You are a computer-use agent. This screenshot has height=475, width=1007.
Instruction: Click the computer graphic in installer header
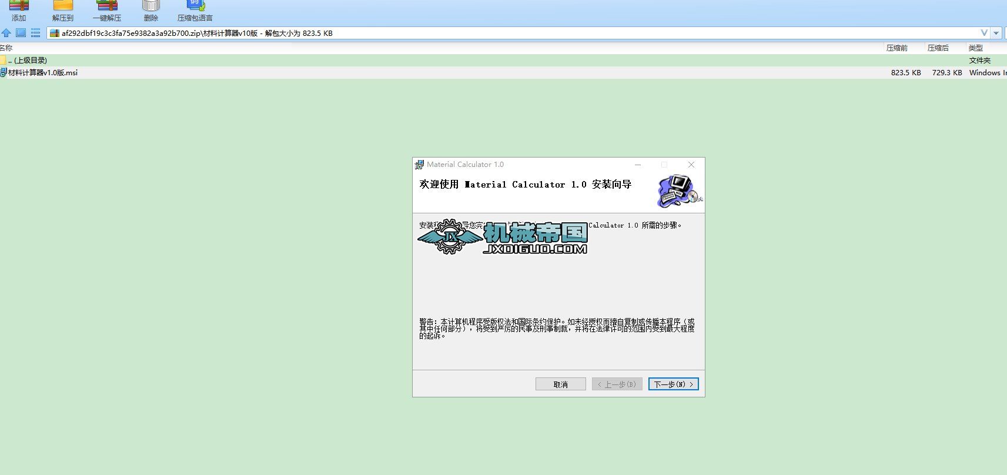[x=679, y=191]
